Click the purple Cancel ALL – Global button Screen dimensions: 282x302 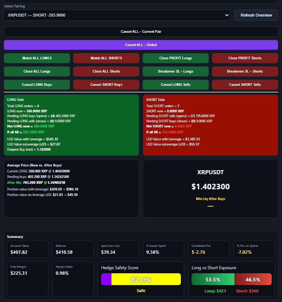(x=141, y=45)
